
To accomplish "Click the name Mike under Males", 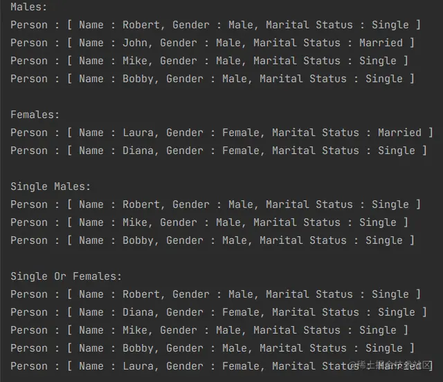I will pyautogui.click(x=135, y=61).
